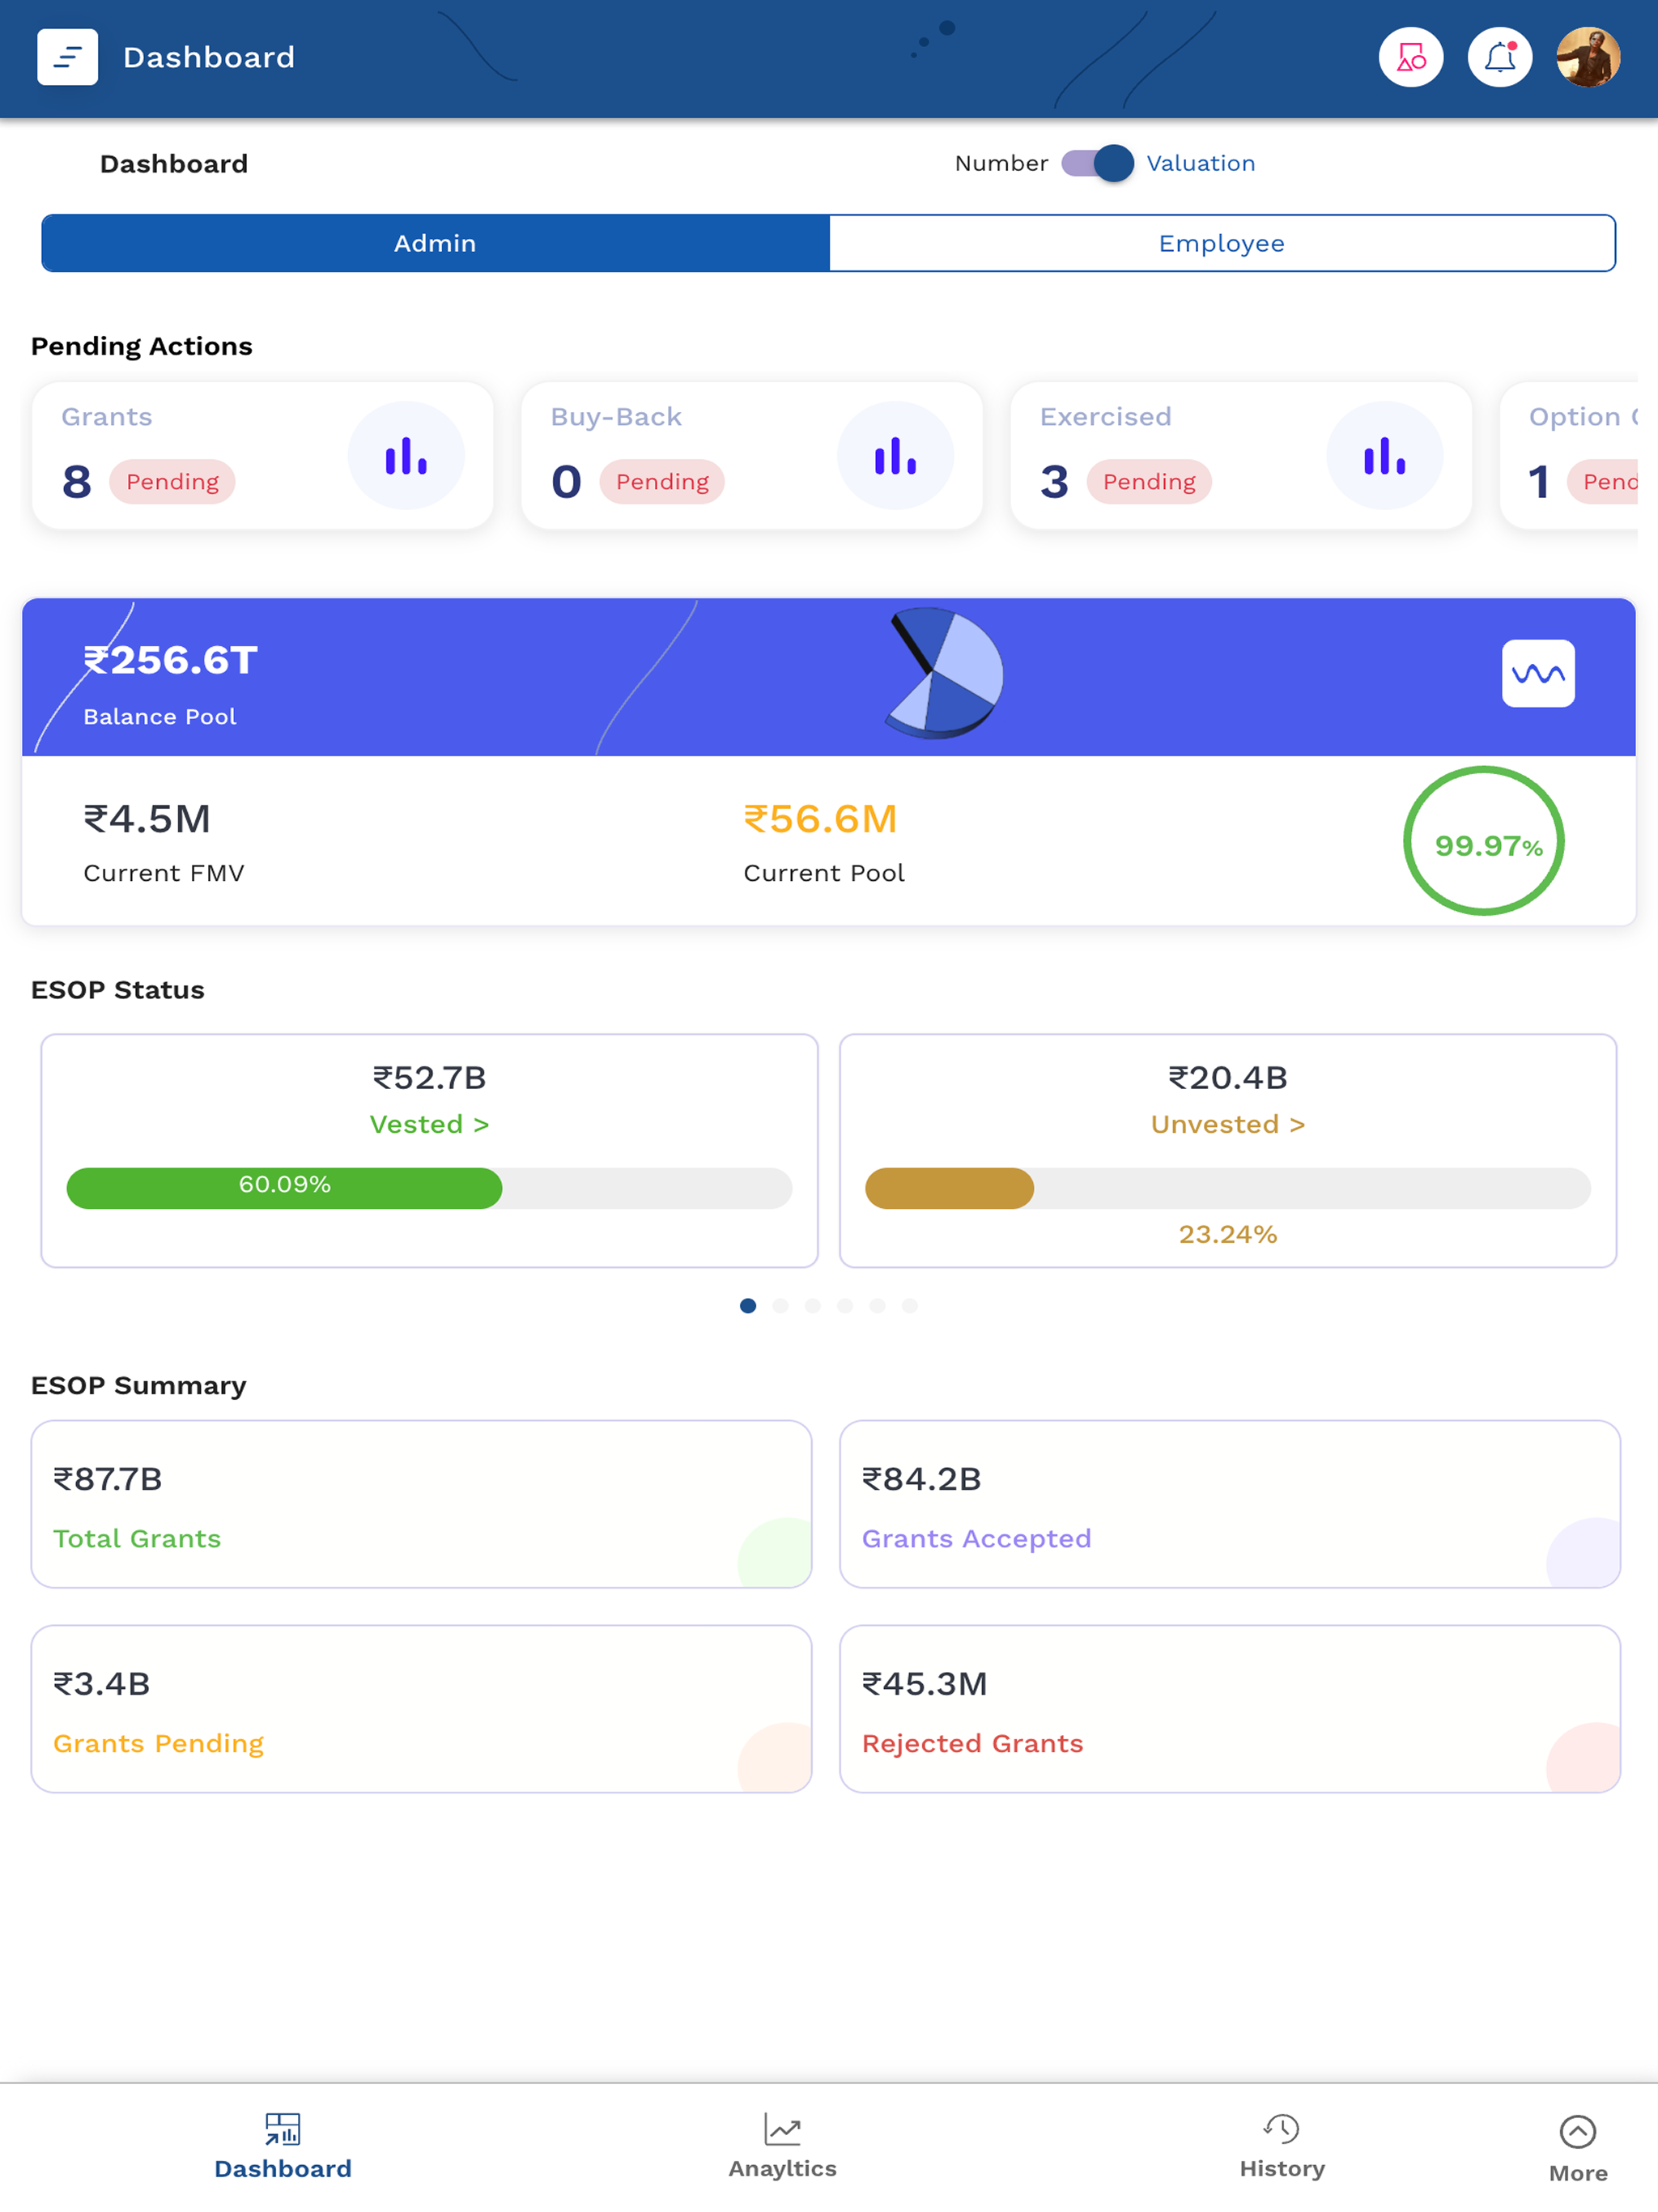The image size is (1658, 2212).
Task: Select the Valuation label option
Action: pos(1200,163)
